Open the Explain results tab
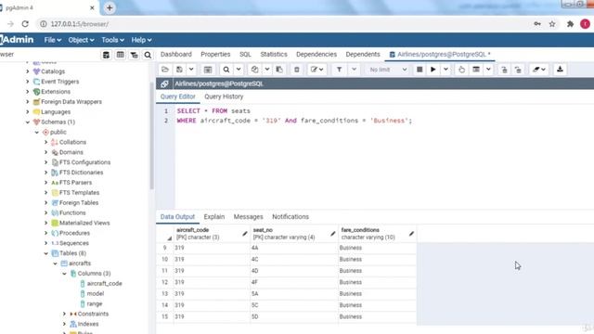594x334 pixels. point(214,216)
